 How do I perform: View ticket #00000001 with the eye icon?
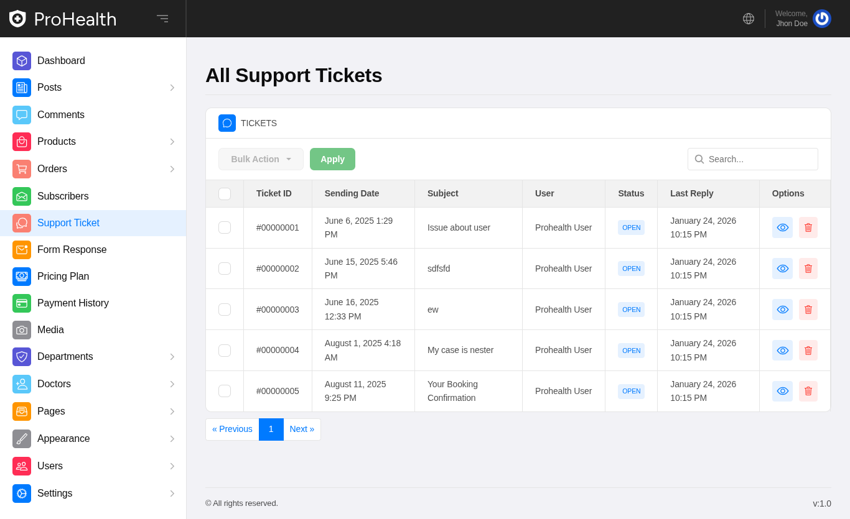tap(782, 227)
